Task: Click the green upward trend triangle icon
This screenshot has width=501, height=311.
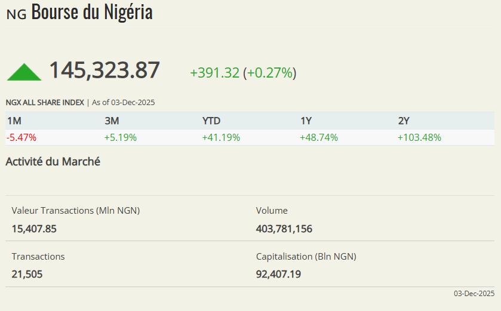Action: (24, 72)
